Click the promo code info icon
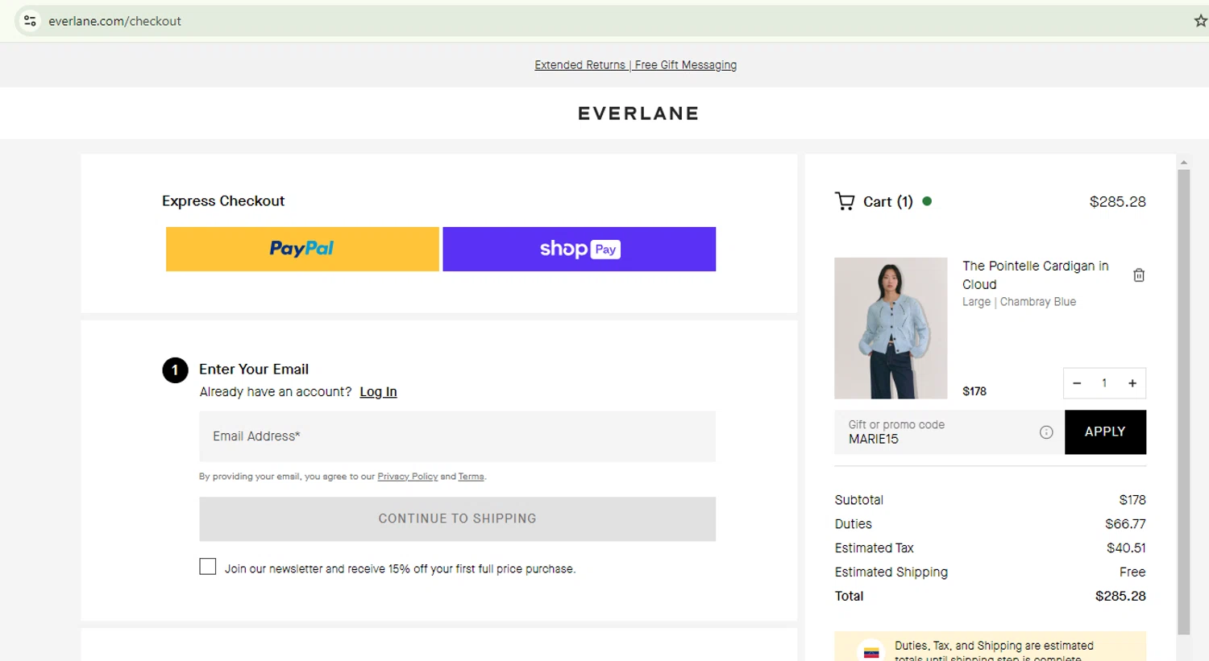 [1046, 432]
